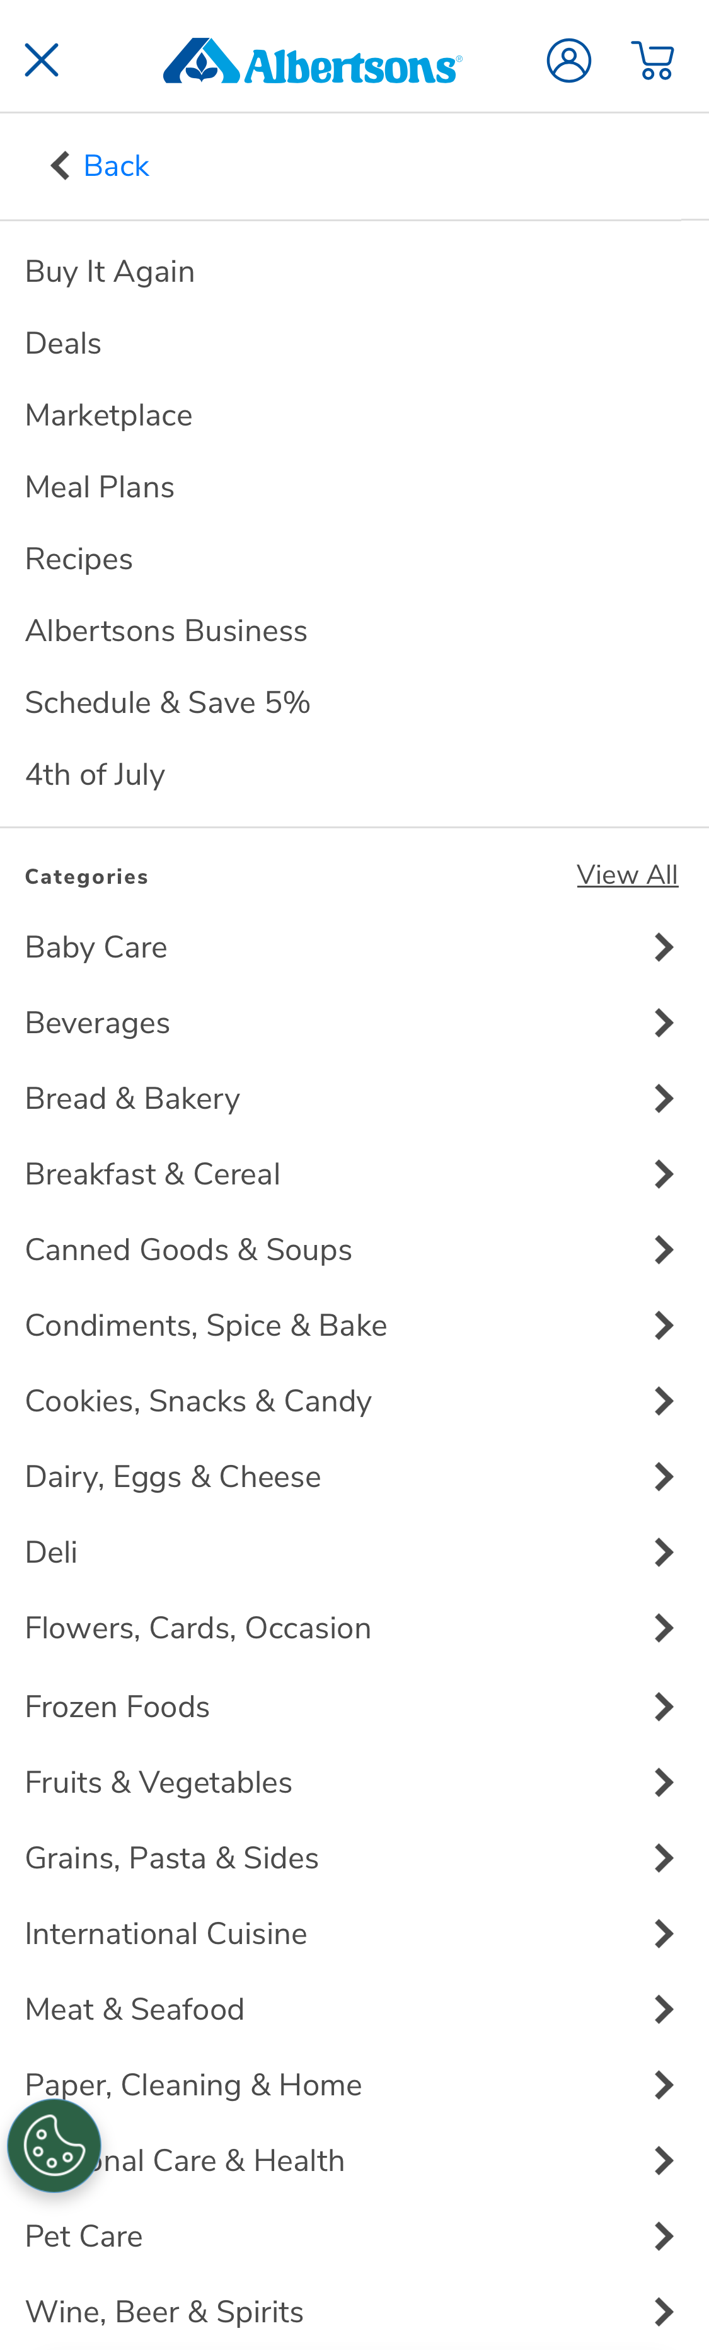
Task: Expand the Beverages category
Action: pyautogui.click(x=664, y=1022)
